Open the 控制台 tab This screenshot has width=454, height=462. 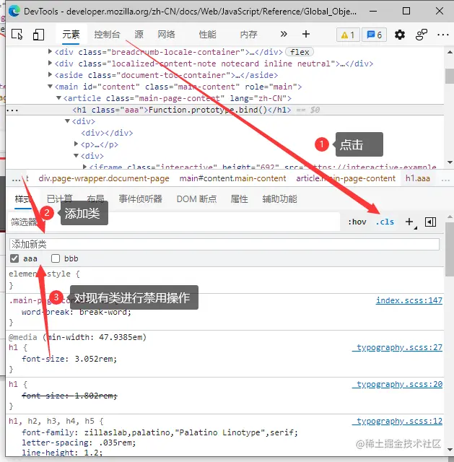click(x=107, y=35)
